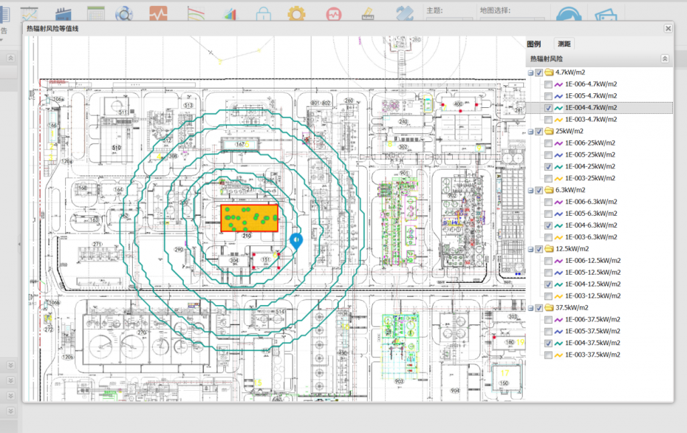Switch to the 图例 tab

pyautogui.click(x=534, y=44)
